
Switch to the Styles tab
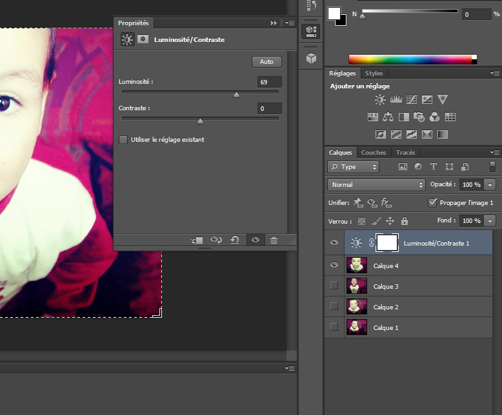[374, 73]
